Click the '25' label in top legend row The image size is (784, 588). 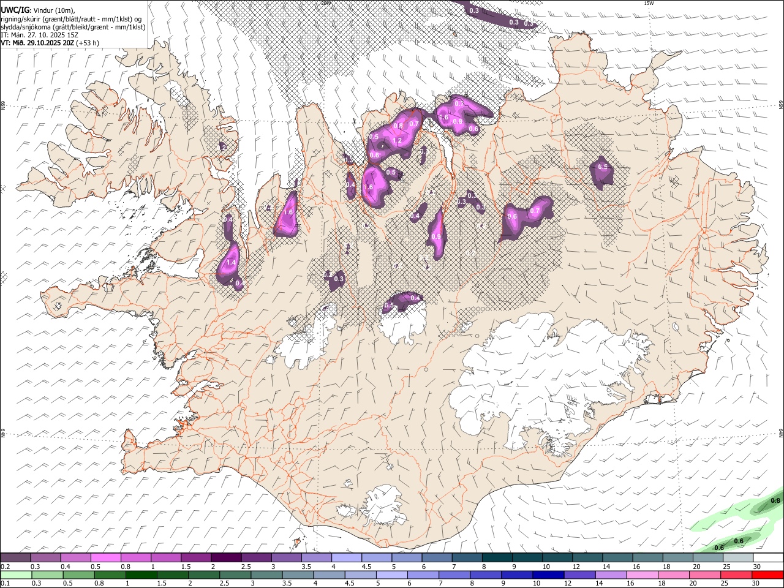click(728, 567)
